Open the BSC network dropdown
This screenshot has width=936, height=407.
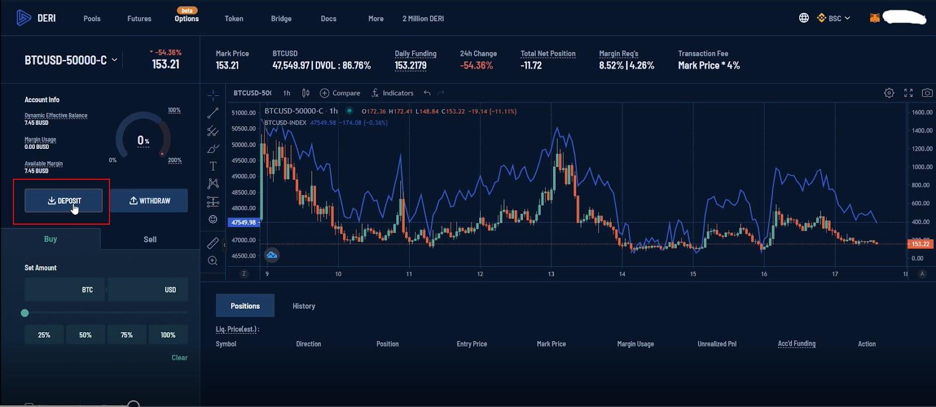pos(834,18)
